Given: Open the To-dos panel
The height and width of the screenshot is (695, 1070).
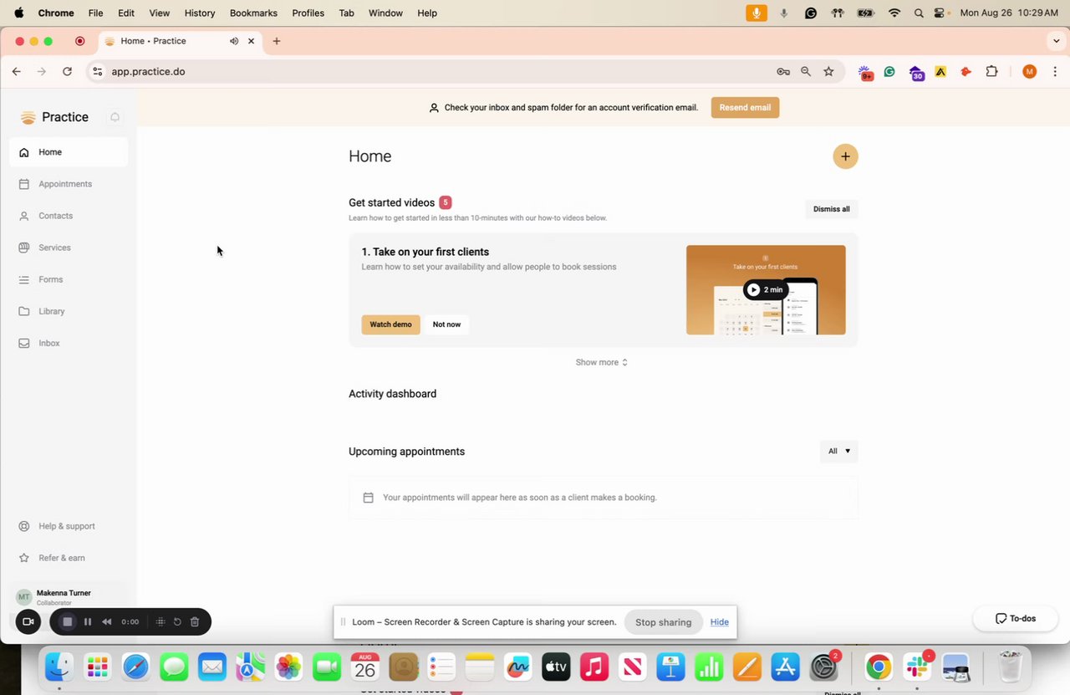Looking at the screenshot, I should click(1016, 619).
